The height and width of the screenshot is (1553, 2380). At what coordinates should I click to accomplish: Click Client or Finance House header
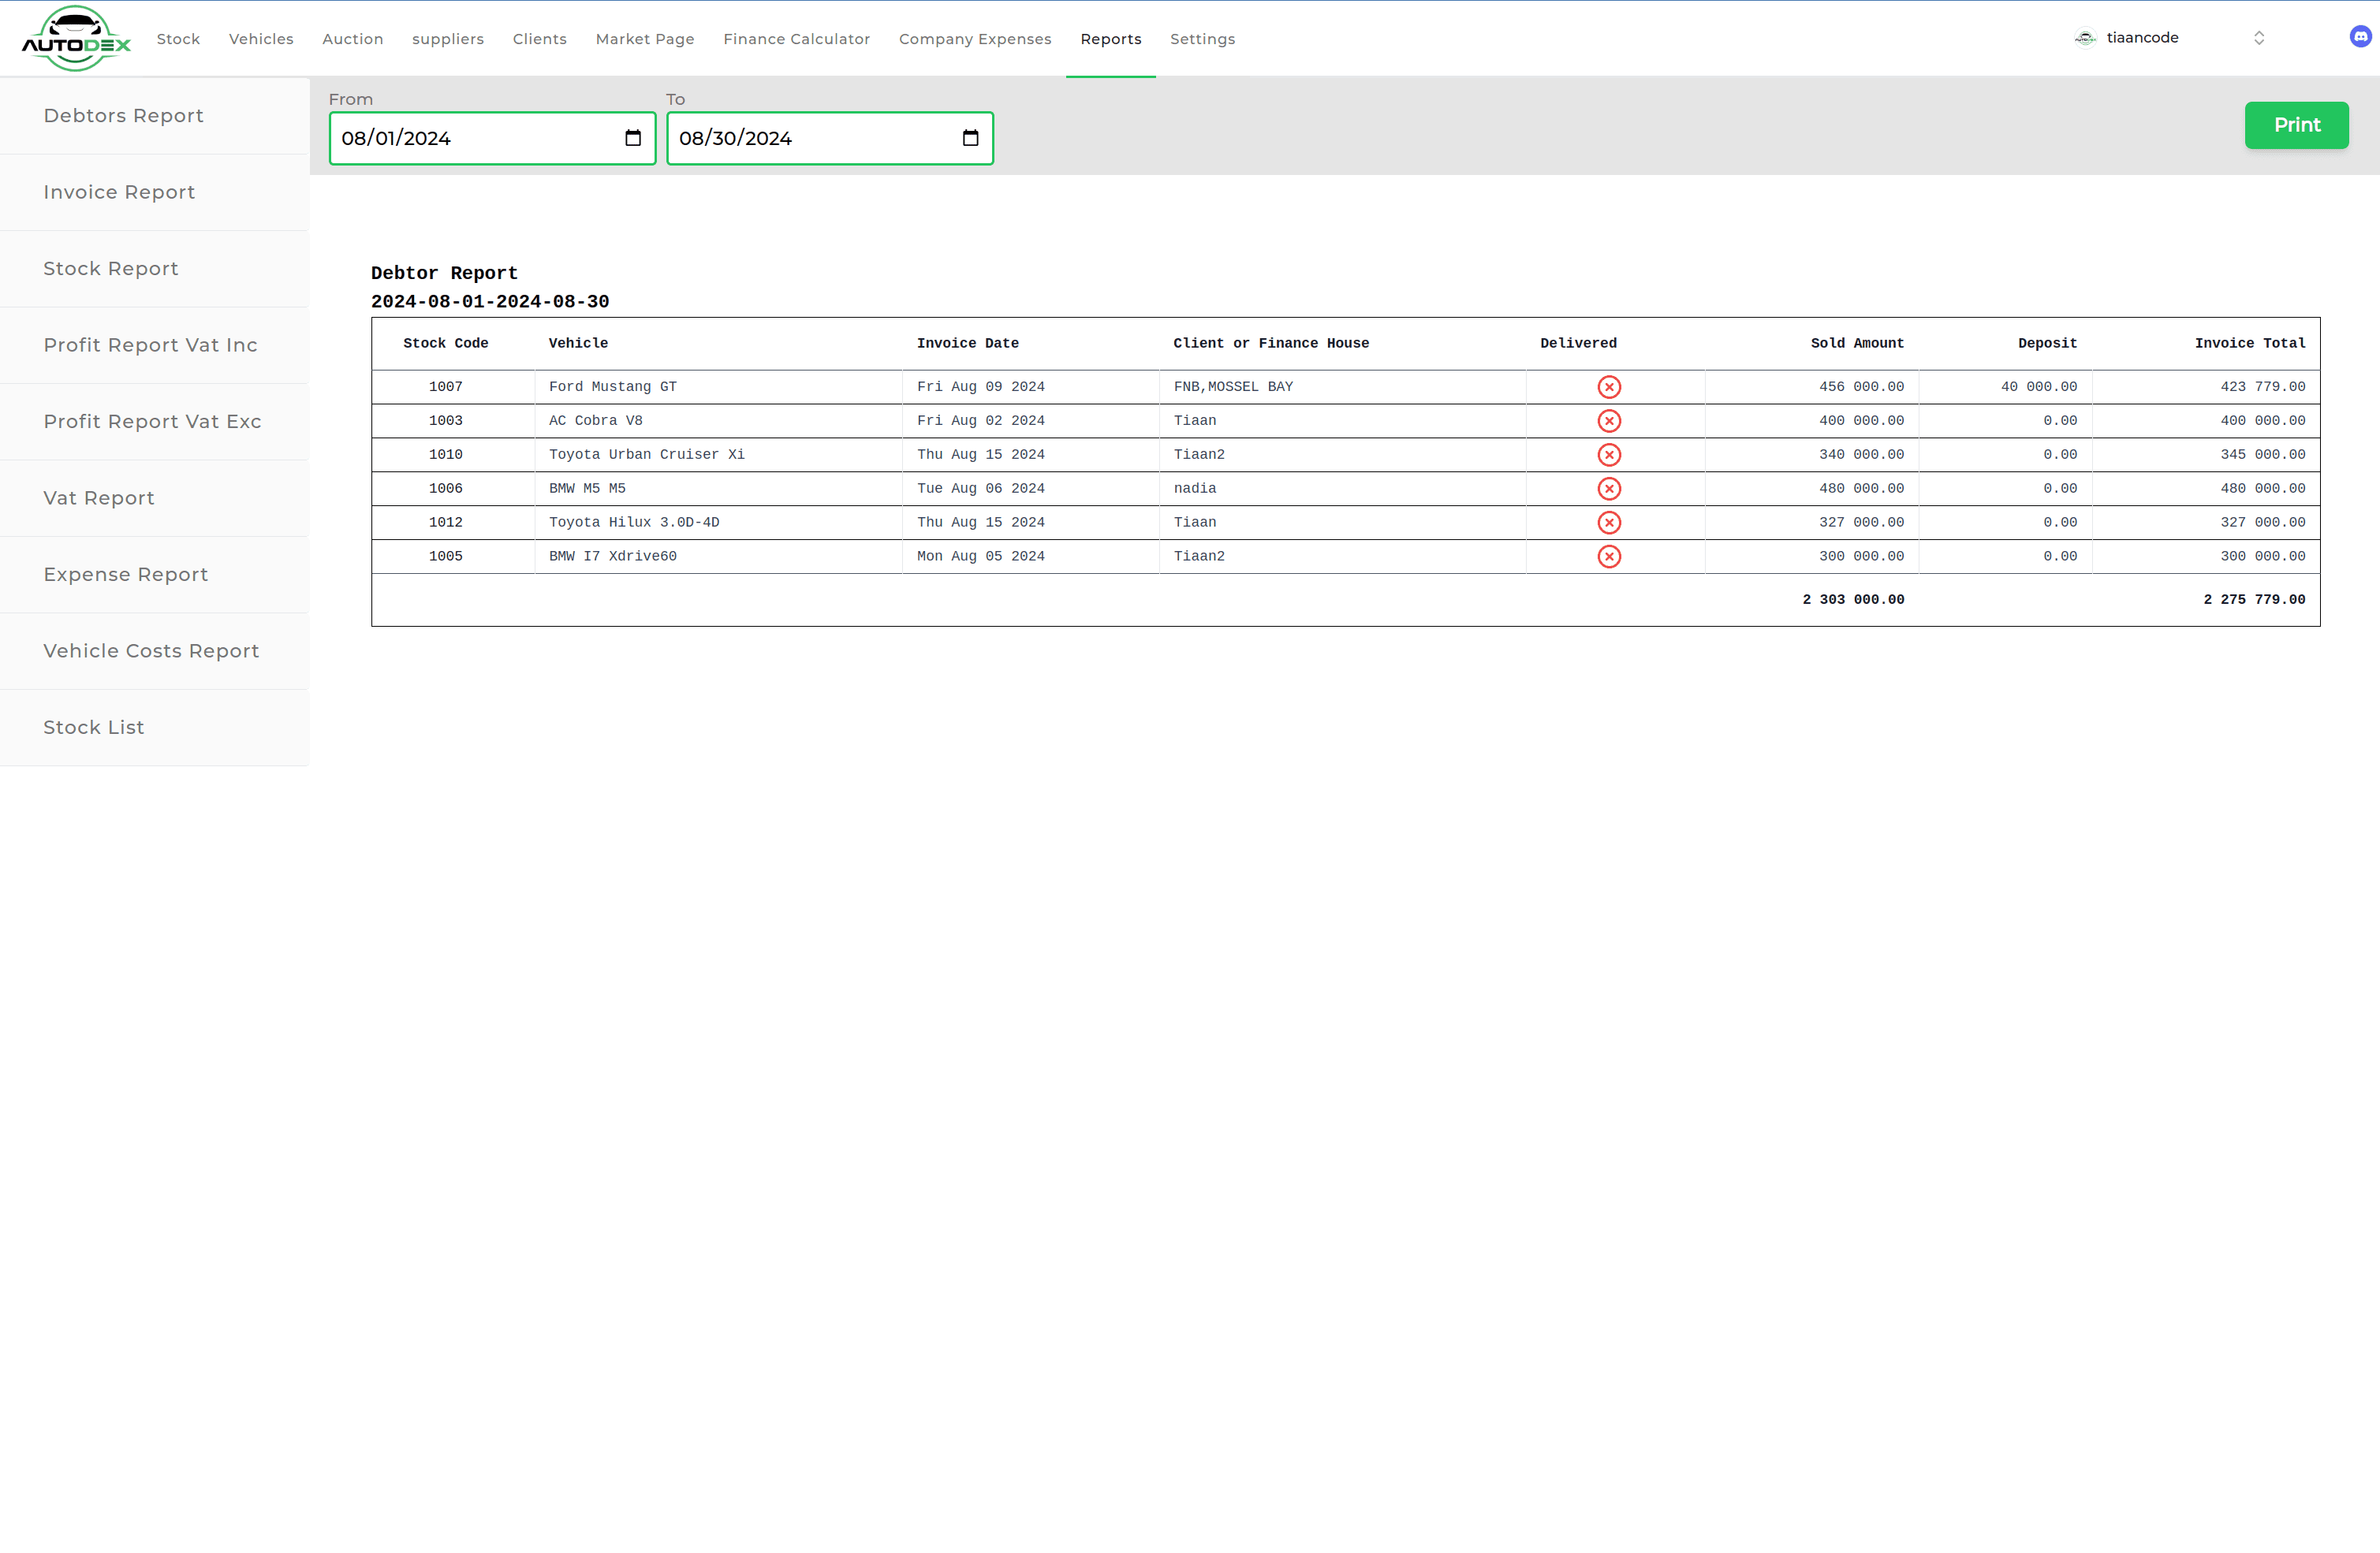(x=1271, y=343)
